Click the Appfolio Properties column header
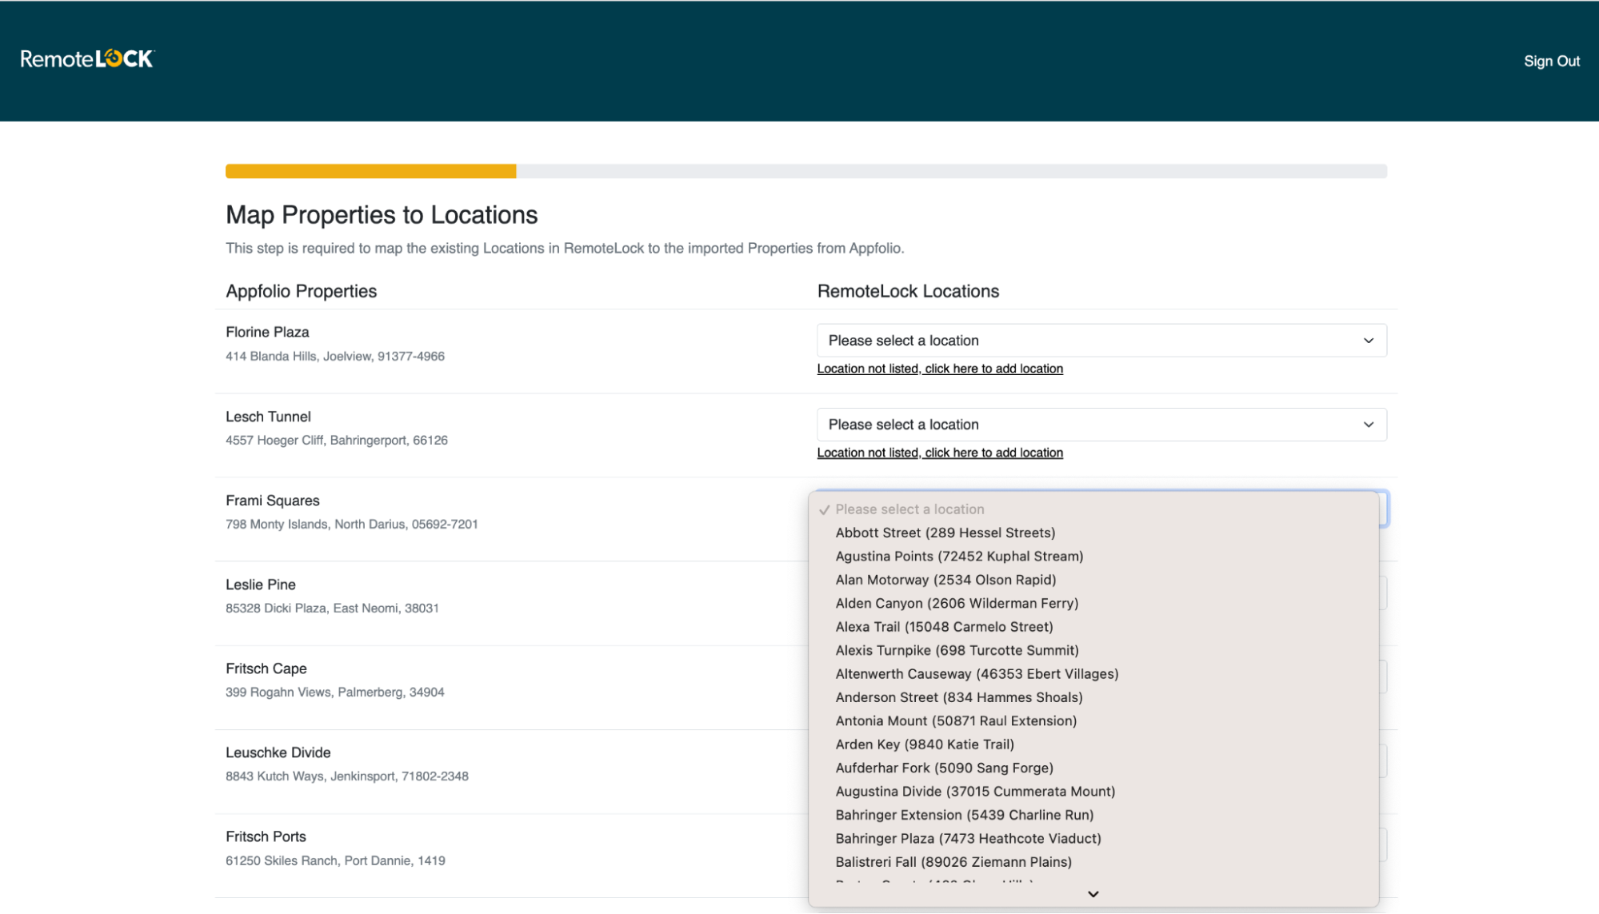 click(x=301, y=292)
